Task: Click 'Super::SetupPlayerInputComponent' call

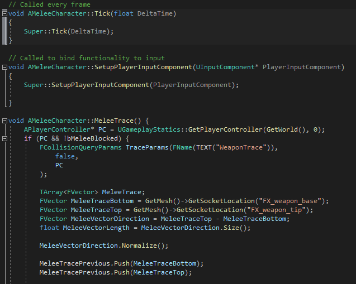Action: click(x=87, y=85)
